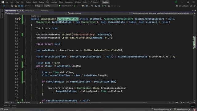The image size is (197, 111).
Task: Click the comment selection toolbar icon
Action: 103,6
